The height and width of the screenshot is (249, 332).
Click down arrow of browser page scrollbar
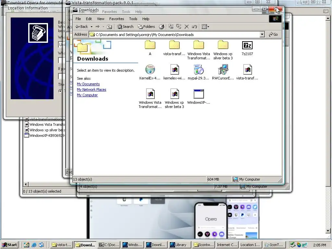click(x=328, y=231)
